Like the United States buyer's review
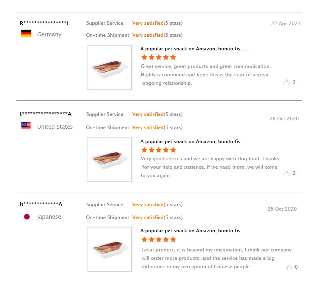Screen dimensions: 320x287 [x=286, y=173]
